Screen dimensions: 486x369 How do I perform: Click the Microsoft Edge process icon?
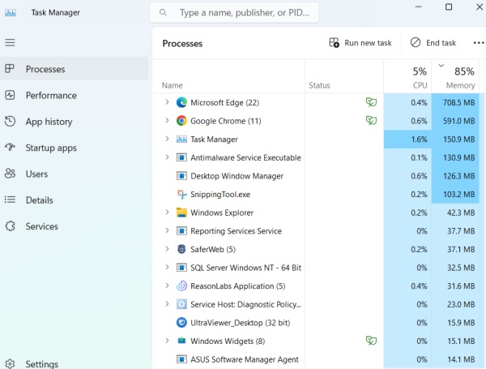181,102
